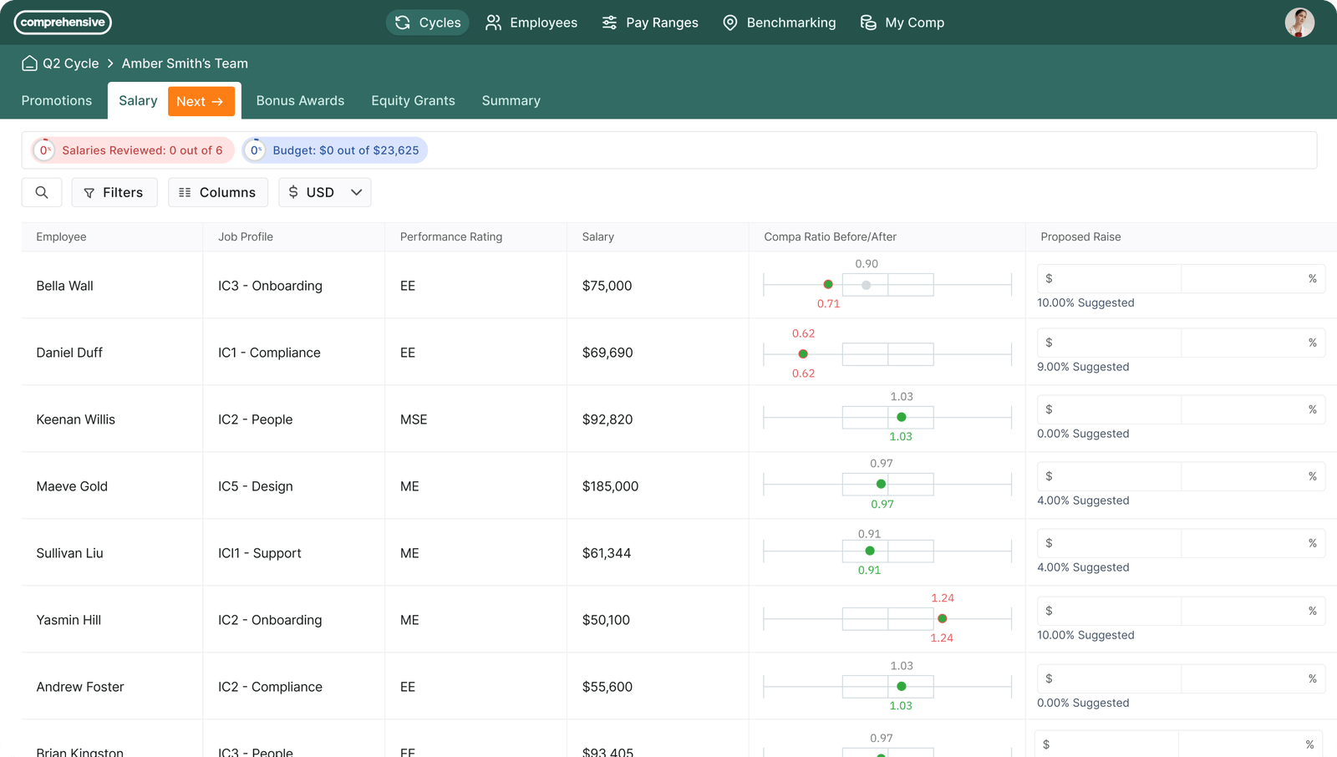This screenshot has width=1337, height=757.
Task: Click Yasmin Hill's compa ratio slider marker
Action: (x=942, y=618)
